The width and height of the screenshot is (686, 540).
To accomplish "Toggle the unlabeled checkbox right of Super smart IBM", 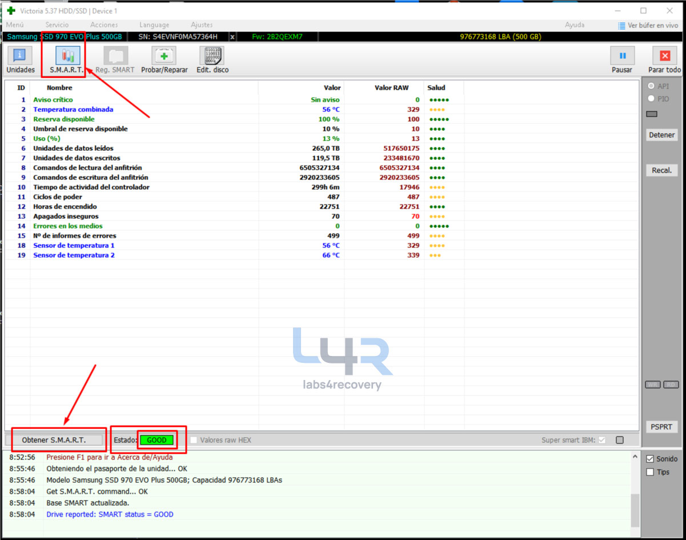I will pos(620,440).
